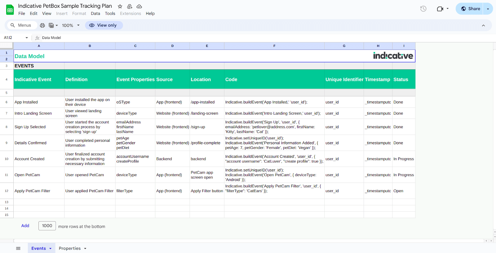Select the Apply Filter button cell

pyautogui.click(x=207, y=191)
